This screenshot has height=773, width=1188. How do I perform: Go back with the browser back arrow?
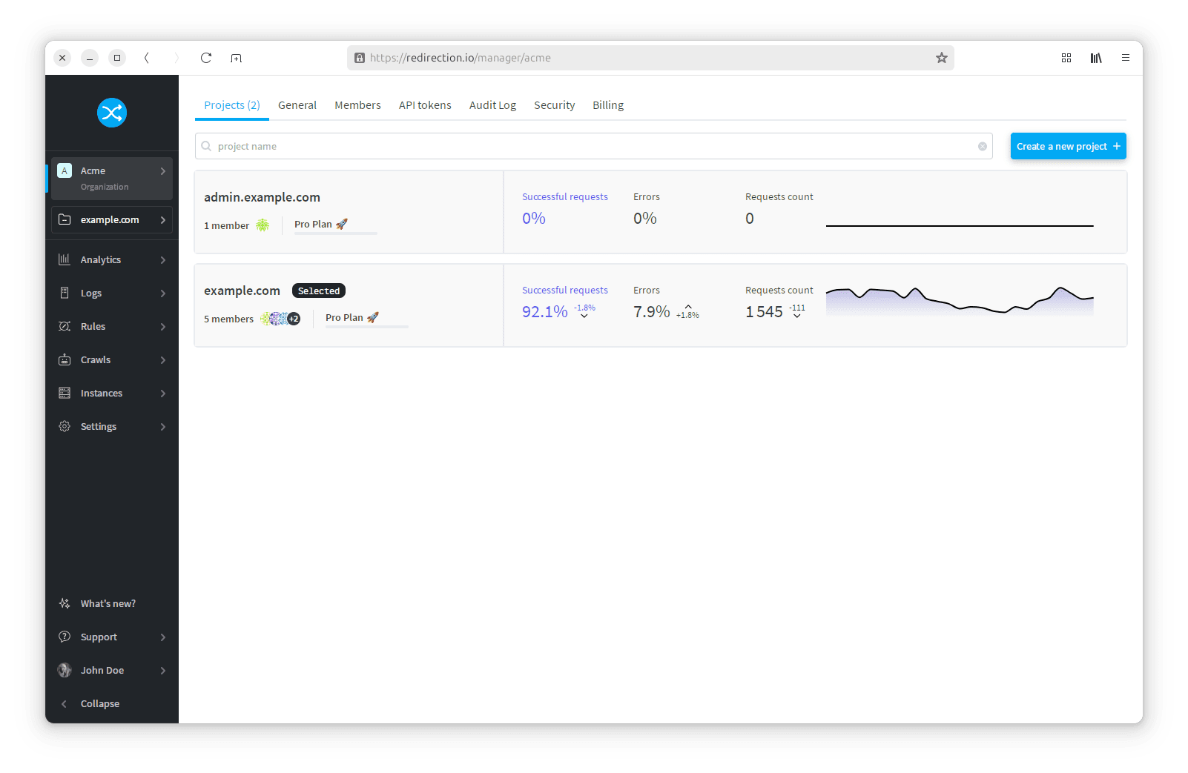pos(147,58)
